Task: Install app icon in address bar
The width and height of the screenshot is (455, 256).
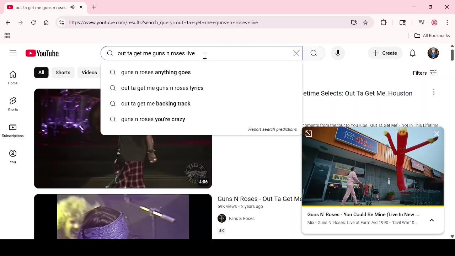Action: click(x=354, y=22)
